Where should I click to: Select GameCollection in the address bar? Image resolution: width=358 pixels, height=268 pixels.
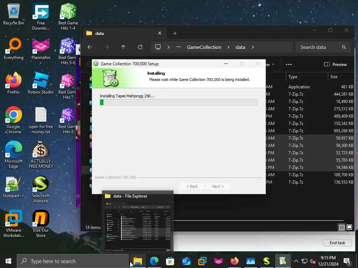point(204,47)
